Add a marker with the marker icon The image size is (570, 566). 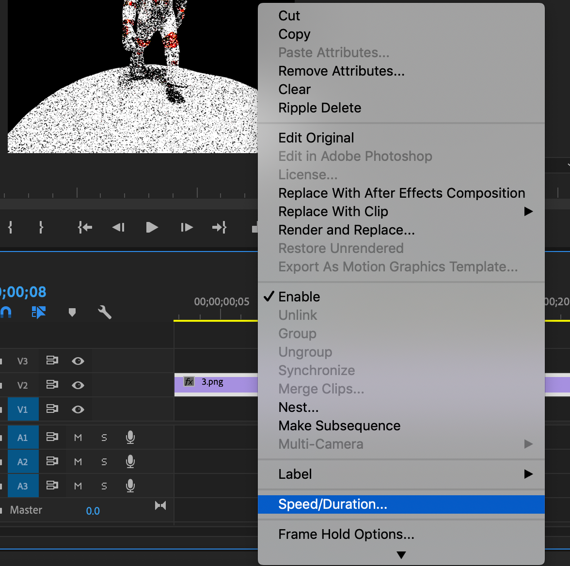coord(72,313)
